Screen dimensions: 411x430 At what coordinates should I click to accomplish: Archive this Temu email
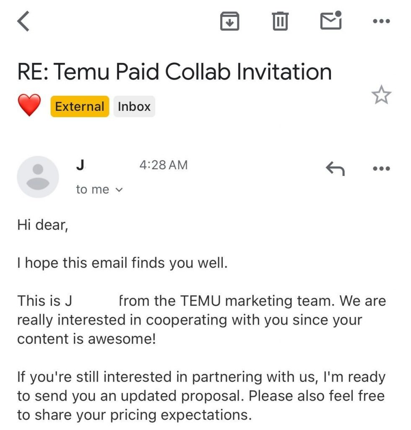pos(229,21)
